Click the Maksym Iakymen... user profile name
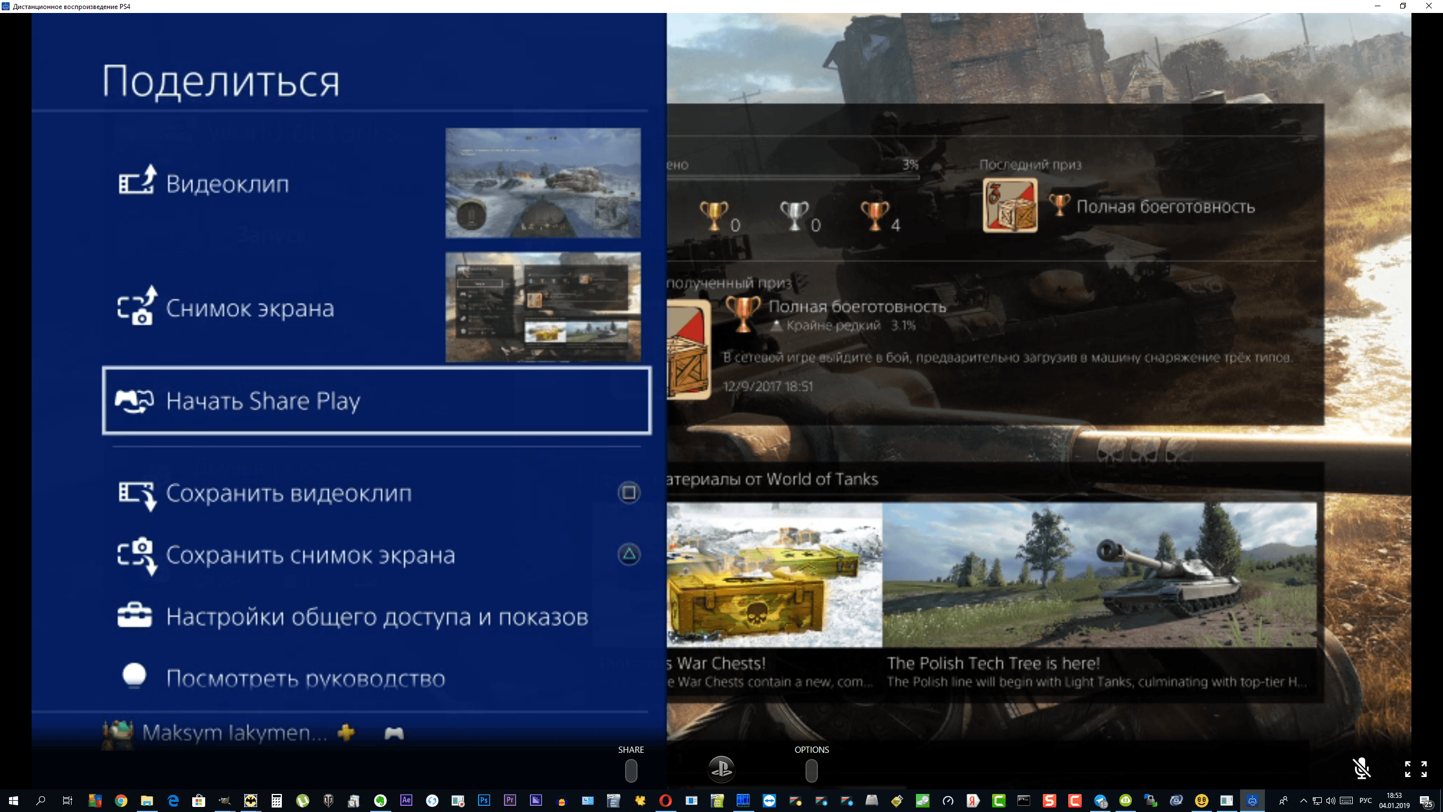The height and width of the screenshot is (812, 1443). (234, 732)
